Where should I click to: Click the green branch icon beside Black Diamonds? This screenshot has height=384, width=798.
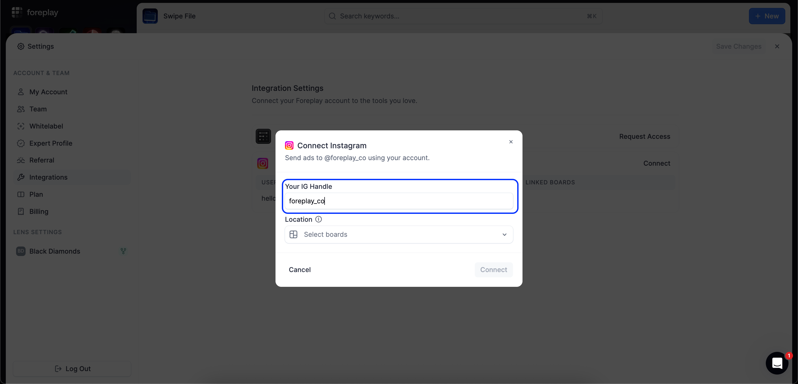click(x=123, y=251)
